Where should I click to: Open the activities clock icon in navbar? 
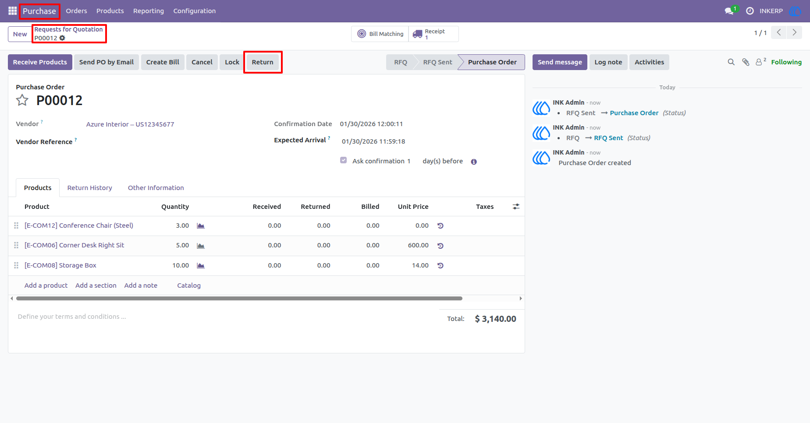point(750,11)
